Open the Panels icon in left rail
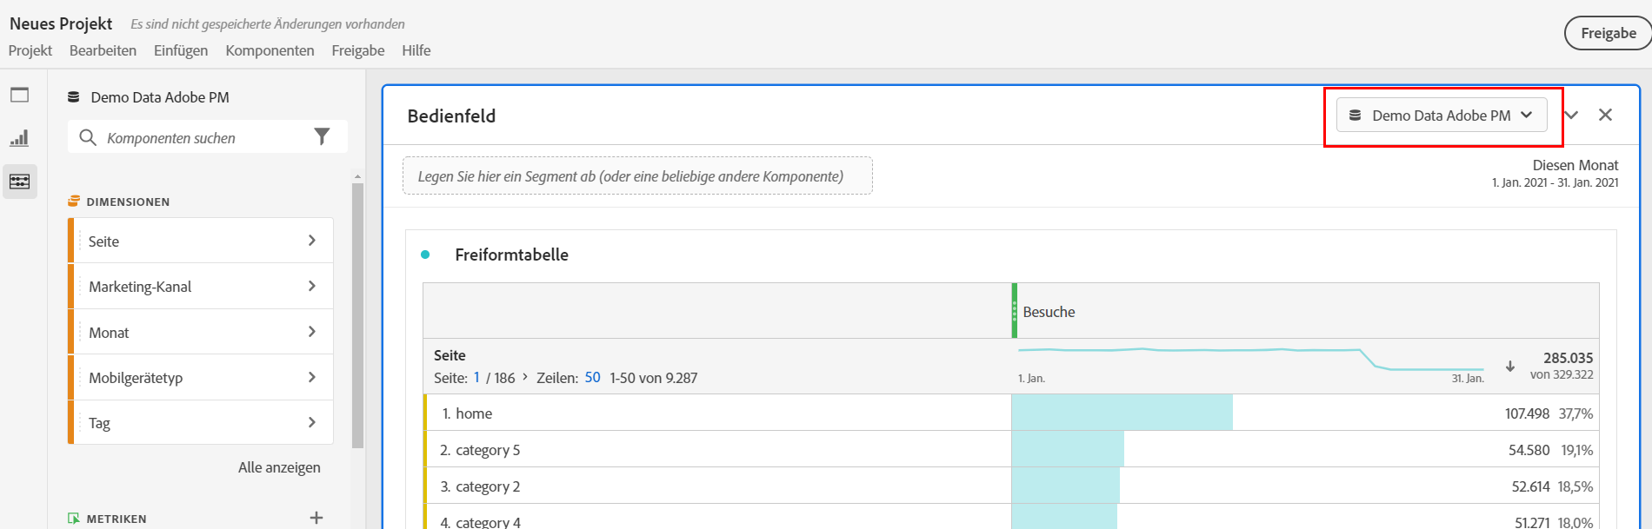This screenshot has width=1652, height=529. click(x=19, y=95)
